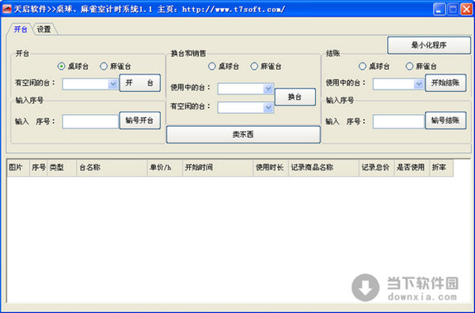Click the 最小化程序 button

[x=428, y=45]
